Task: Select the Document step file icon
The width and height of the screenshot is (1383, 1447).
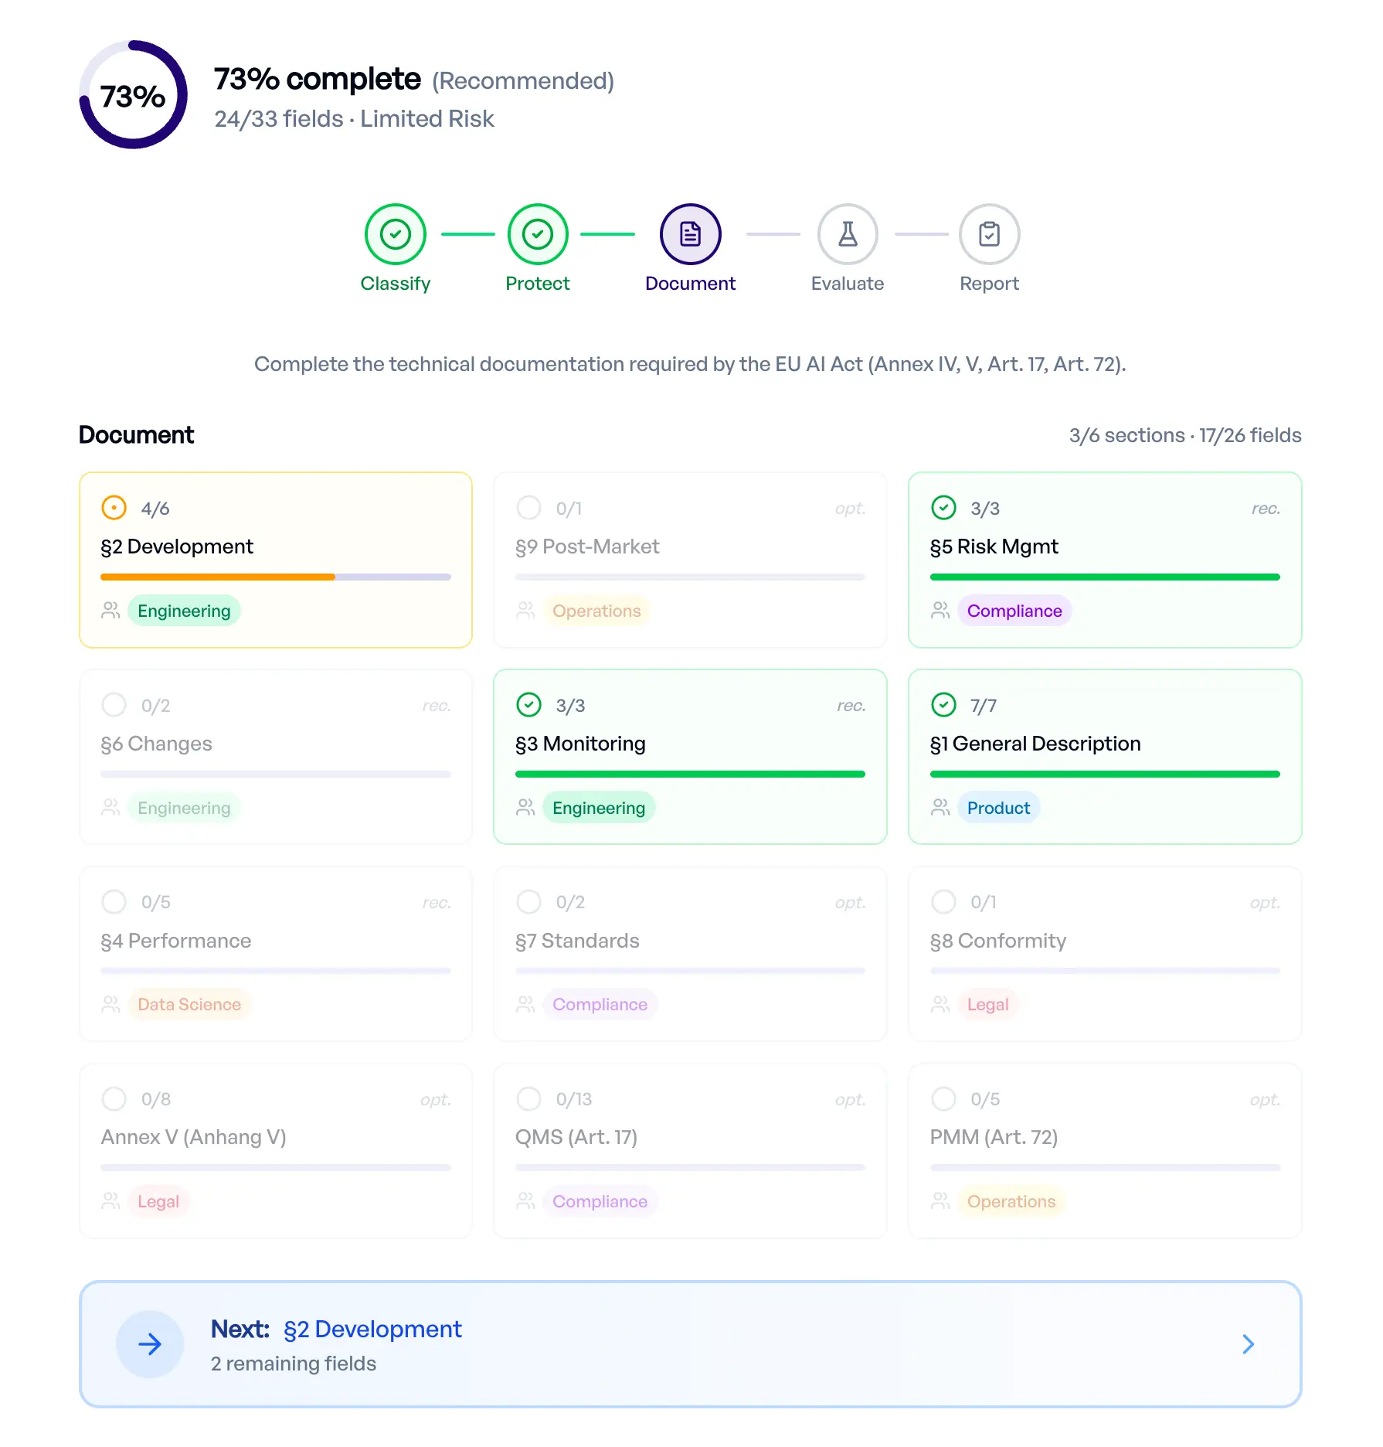Action: (x=690, y=234)
